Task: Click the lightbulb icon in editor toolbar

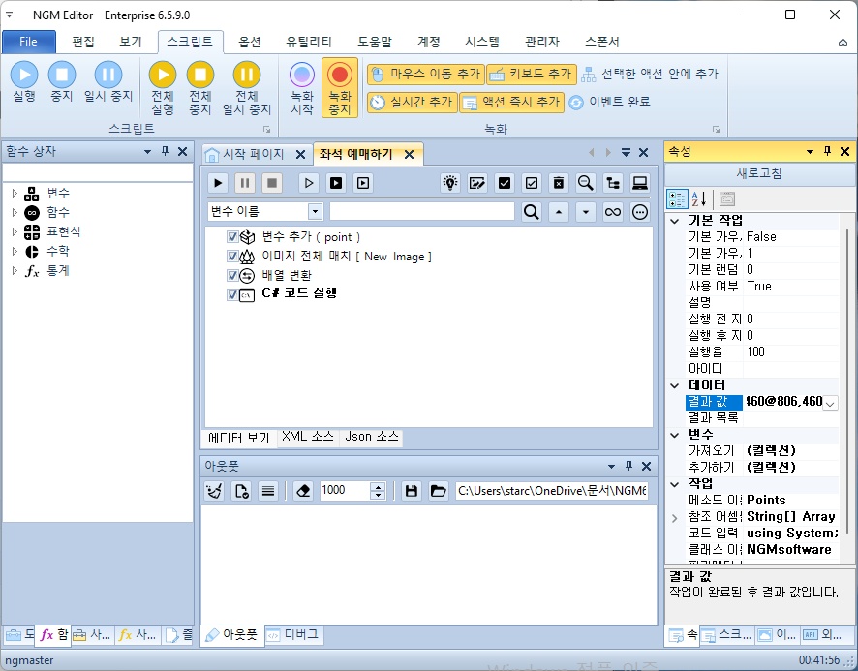Action: (x=449, y=183)
